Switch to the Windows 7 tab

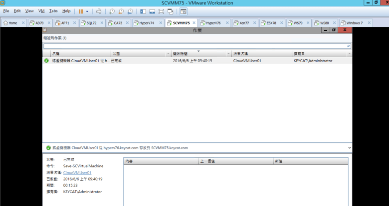[354, 23]
